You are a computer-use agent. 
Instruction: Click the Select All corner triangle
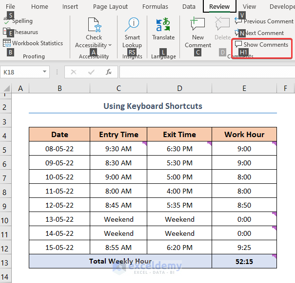(x=6, y=88)
